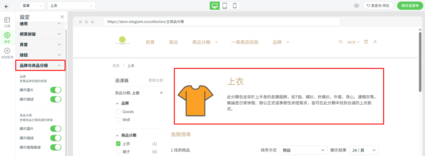
Task: Check the Well brand checkbox
Action: [118, 120]
